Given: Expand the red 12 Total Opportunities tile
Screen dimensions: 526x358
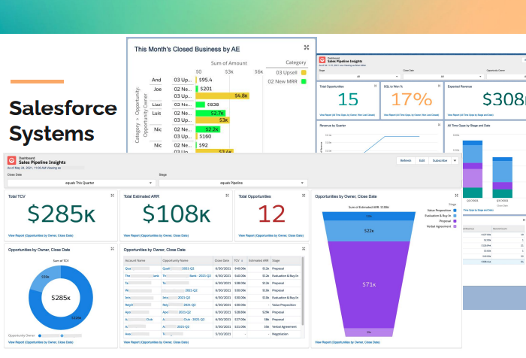Looking at the screenshot, I should point(304,196).
